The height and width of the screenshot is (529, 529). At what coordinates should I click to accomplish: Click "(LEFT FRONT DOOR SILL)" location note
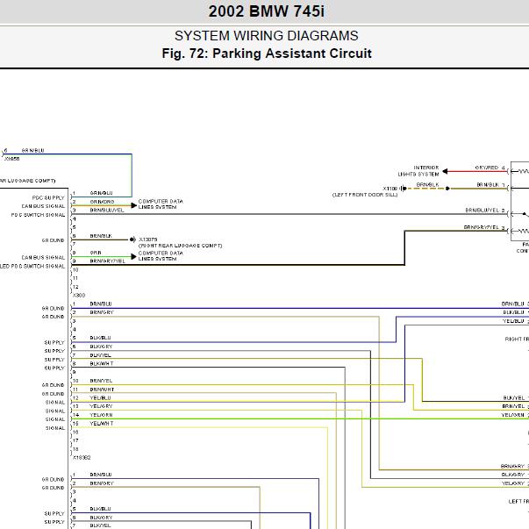point(365,195)
